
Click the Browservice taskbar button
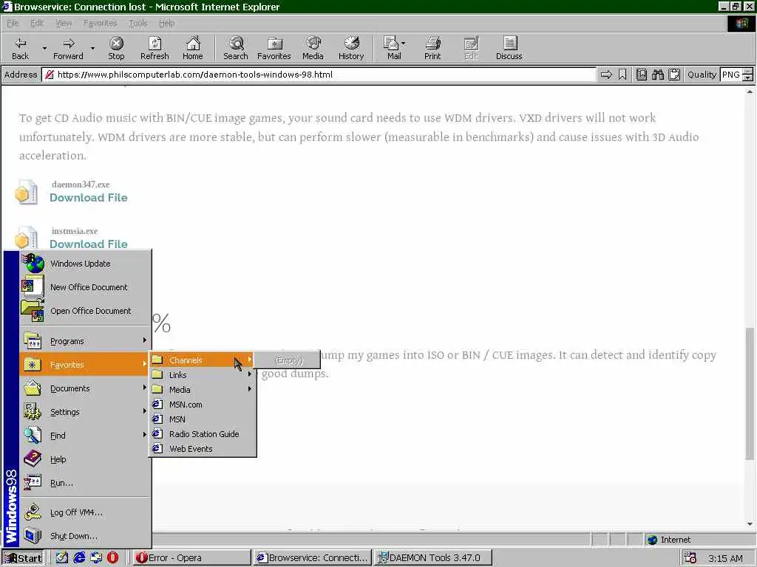click(313, 558)
